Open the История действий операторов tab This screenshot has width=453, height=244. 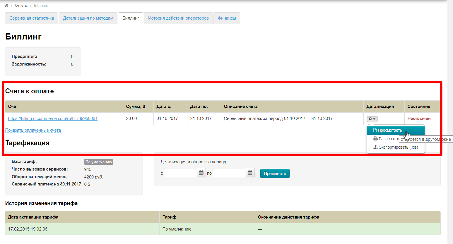pyautogui.click(x=178, y=18)
